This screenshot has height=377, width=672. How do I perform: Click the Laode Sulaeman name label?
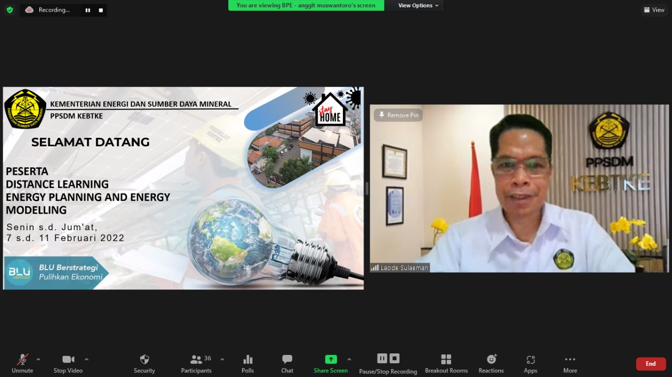pyautogui.click(x=404, y=268)
